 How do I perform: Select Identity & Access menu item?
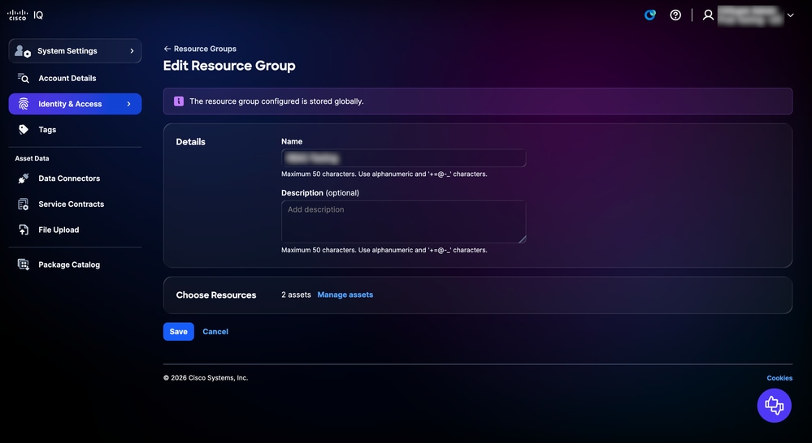pyautogui.click(x=75, y=104)
